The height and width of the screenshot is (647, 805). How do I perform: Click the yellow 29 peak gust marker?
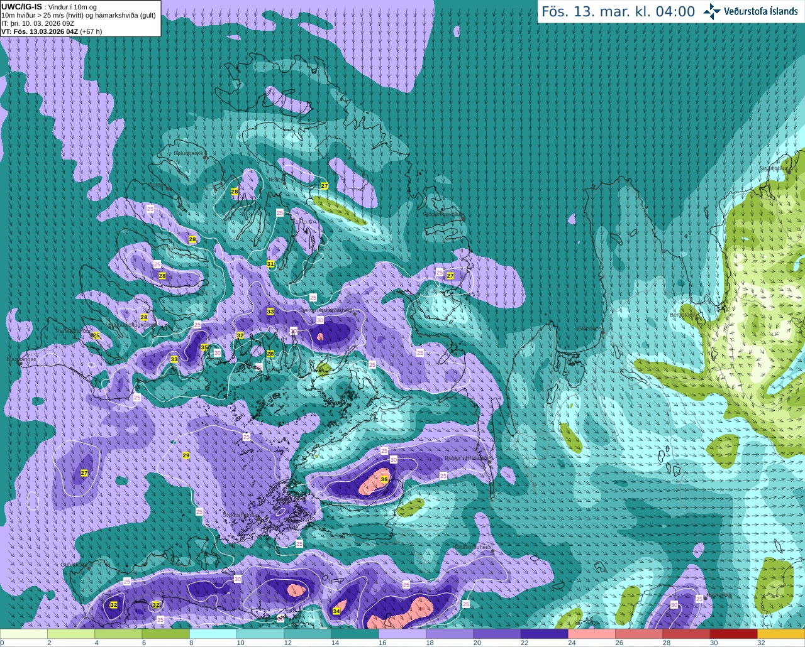(186, 455)
